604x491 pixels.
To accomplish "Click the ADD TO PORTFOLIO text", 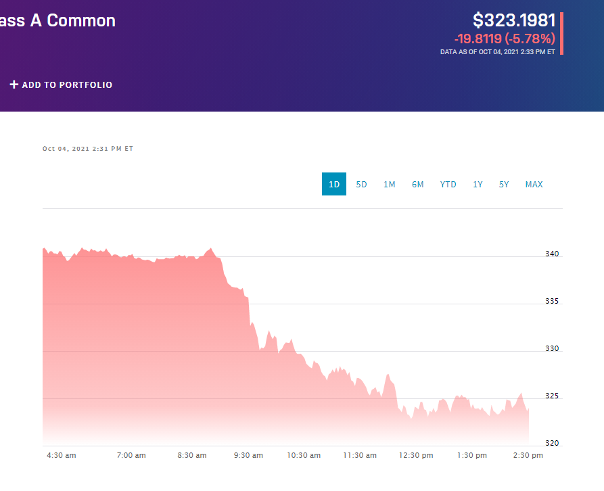I will click(67, 85).
